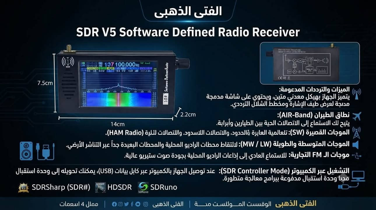
Task: Click the 'موجات الـ FM التجارية:' heading
Action: click(319, 155)
